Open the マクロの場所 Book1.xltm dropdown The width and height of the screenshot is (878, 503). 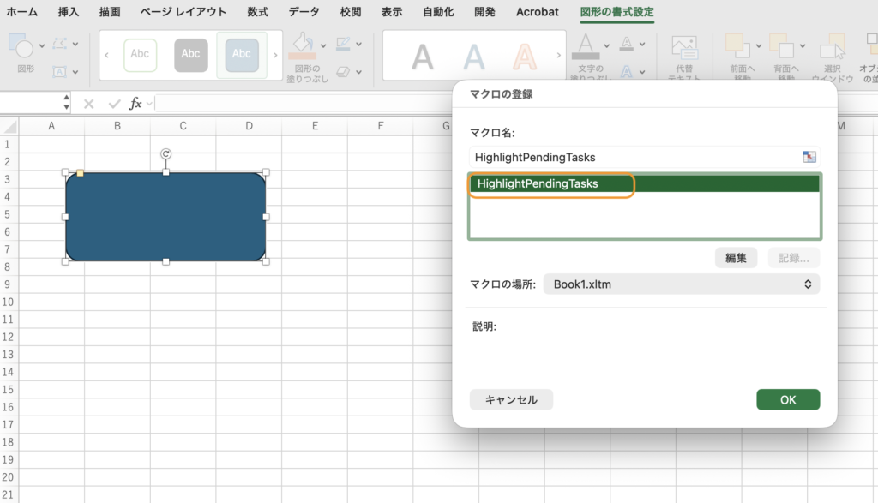[x=682, y=284]
